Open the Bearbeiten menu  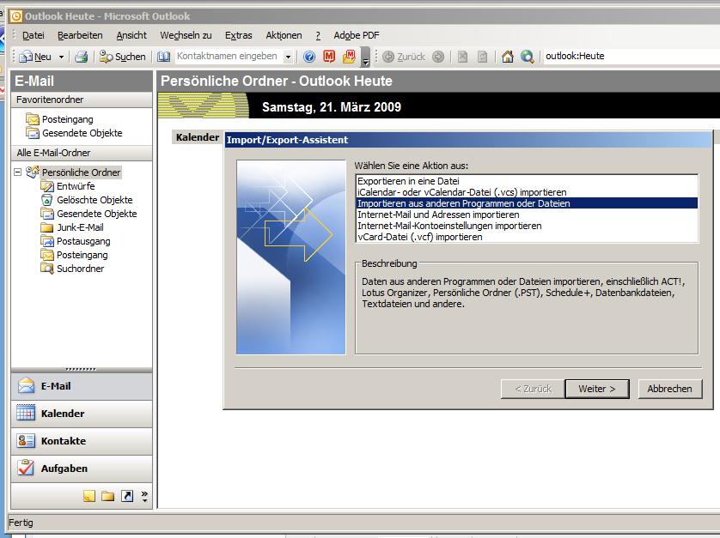pos(80,35)
